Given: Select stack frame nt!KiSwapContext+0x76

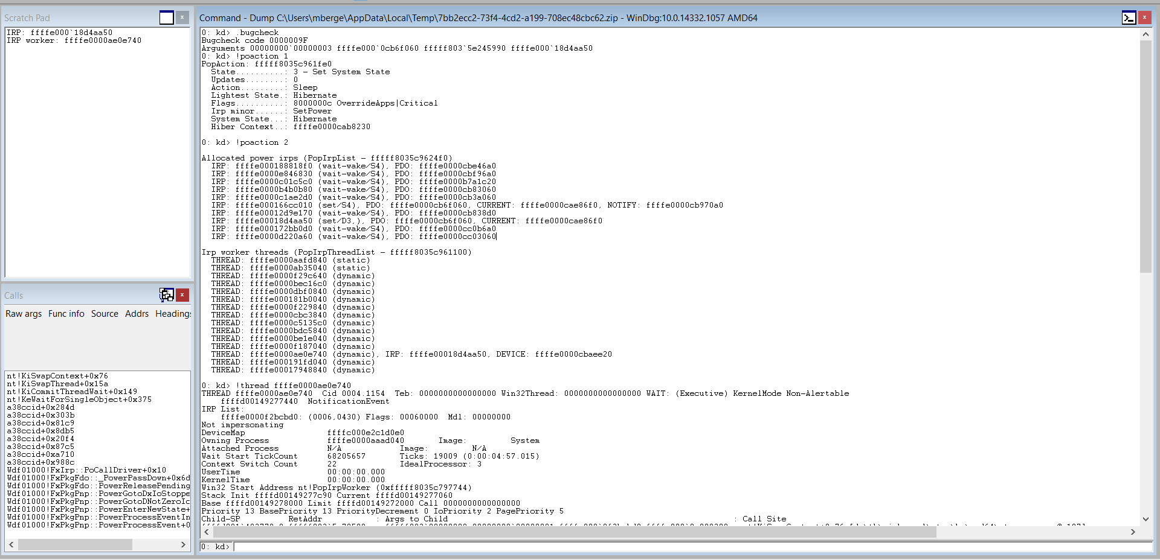Looking at the screenshot, I should 57,375.
